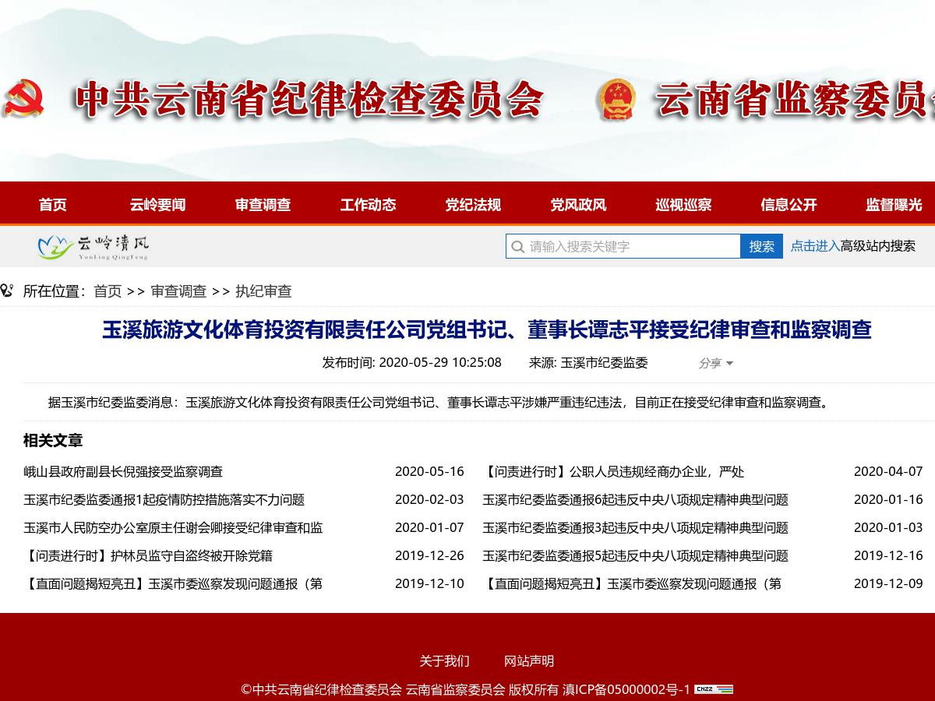
Task: Click the national emblem icon in header
Action: pos(616,100)
